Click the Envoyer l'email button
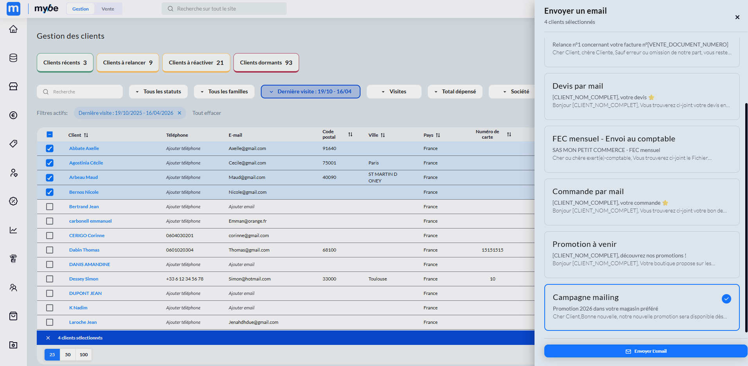748x366 pixels. tap(646, 351)
